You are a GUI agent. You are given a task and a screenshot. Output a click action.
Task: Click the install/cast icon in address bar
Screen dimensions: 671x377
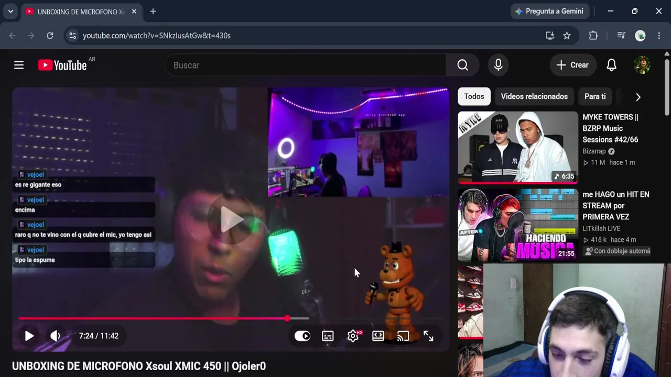point(550,36)
